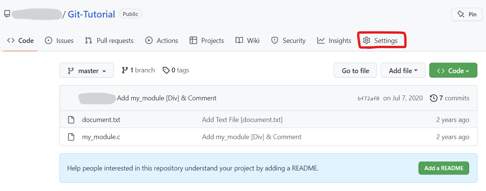
Task: Switch to the Wiki tab
Action: (x=247, y=40)
